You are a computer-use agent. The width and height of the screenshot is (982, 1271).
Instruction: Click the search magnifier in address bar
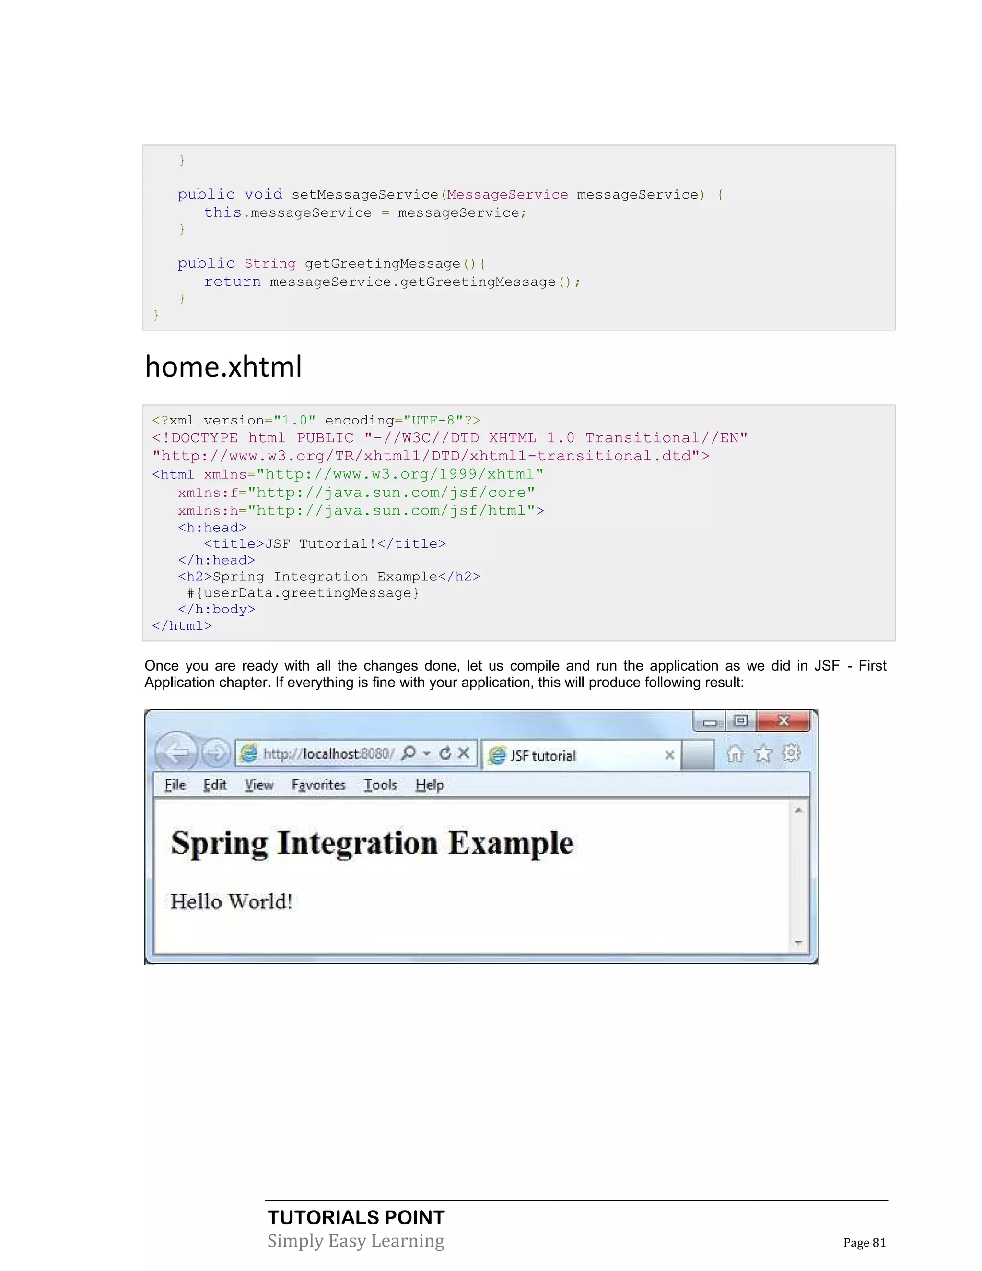click(x=409, y=753)
